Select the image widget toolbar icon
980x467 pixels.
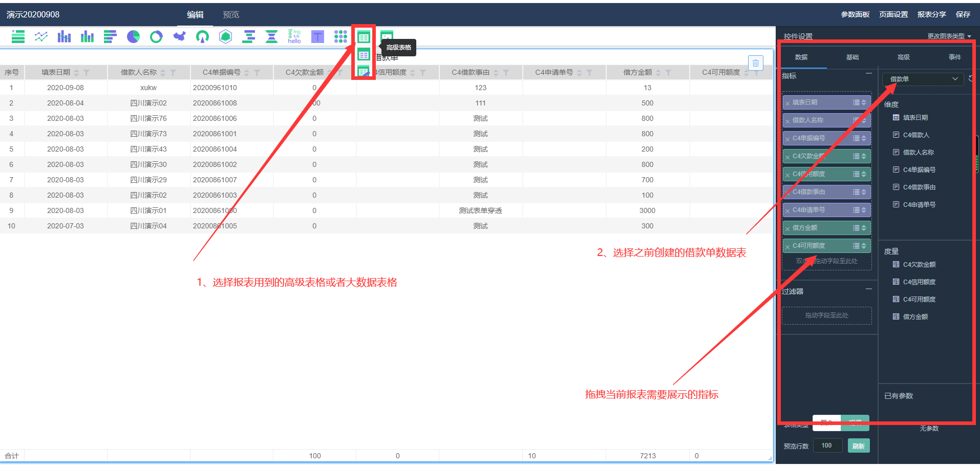[387, 36]
